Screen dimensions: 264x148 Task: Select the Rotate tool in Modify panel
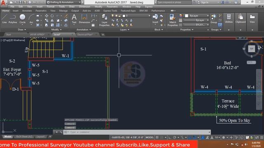coord(52,16)
